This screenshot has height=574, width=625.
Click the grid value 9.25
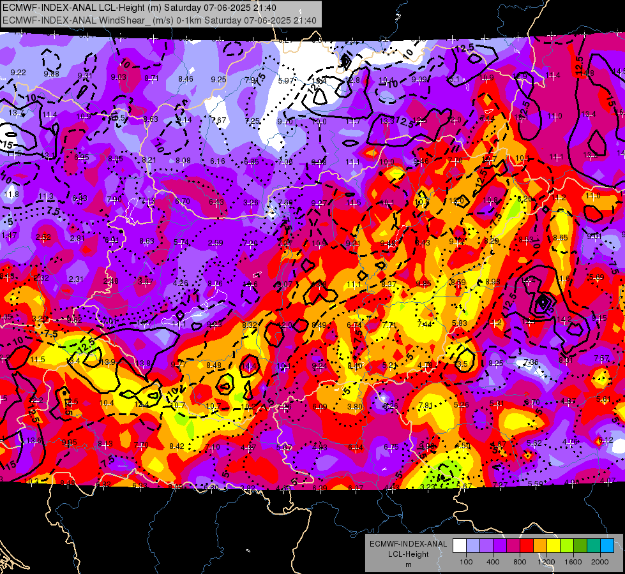(x=218, y=80)
